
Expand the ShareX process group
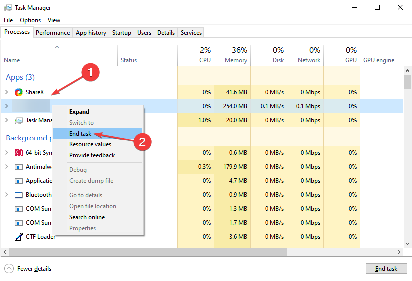pyautogui.click(x=7, y=92)
